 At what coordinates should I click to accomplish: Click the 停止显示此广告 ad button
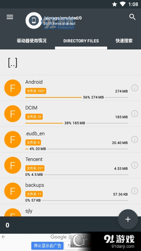pyautogui.click(x=47, y=246)
